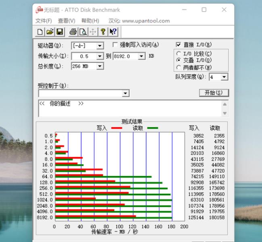Open Print Preview from the toolbar
Screen dimensions: 262x242
83,32
